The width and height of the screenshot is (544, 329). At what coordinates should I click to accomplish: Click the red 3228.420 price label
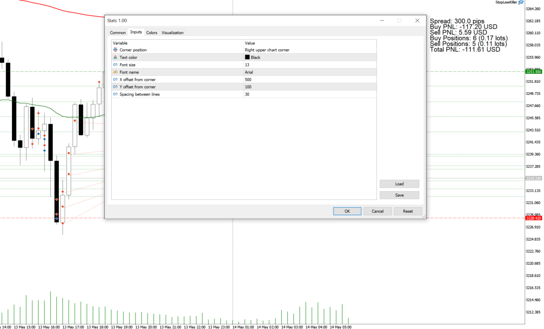(x=533, y=218)
